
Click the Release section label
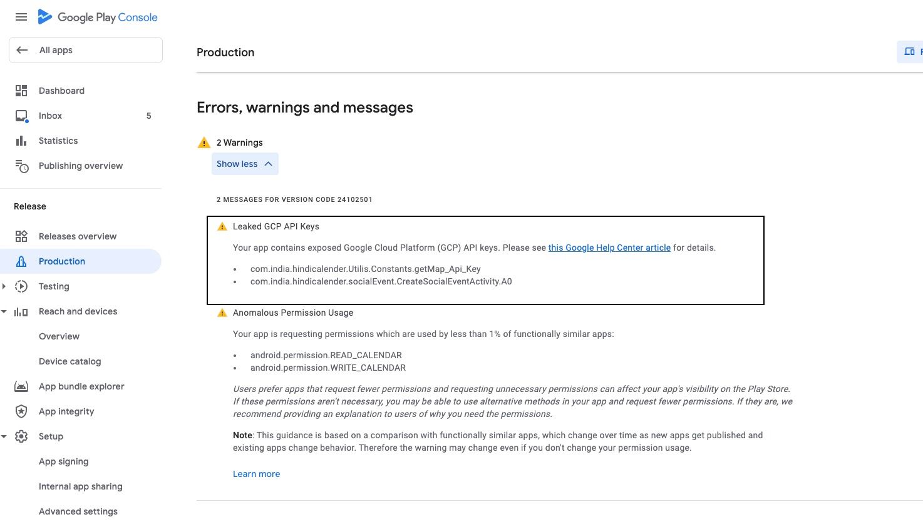tap(30, 206)
